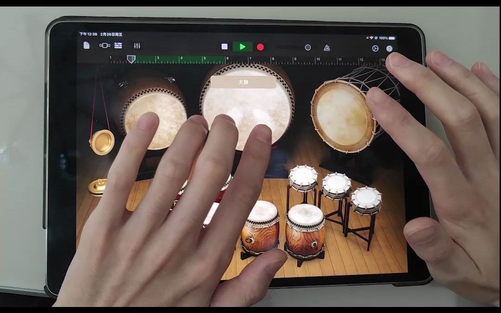This screenshot has height=313, width=501.
Task: Open the instrument browser icon
Action: coord(105,45)
